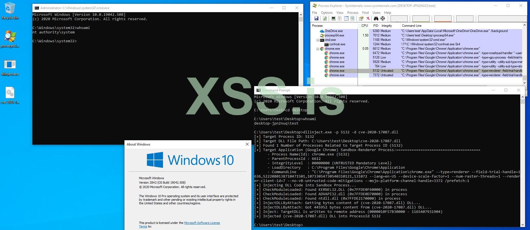Click the Process Explorer title bar icon
Image resolution: width=530 pixels, height=230 pixels.
pyautogui.click(x=315, y=6)
